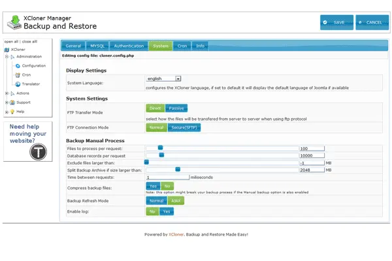Collapse the Administration tree node
The height and width of the screenshot is (261, 392).
point(6,57)
